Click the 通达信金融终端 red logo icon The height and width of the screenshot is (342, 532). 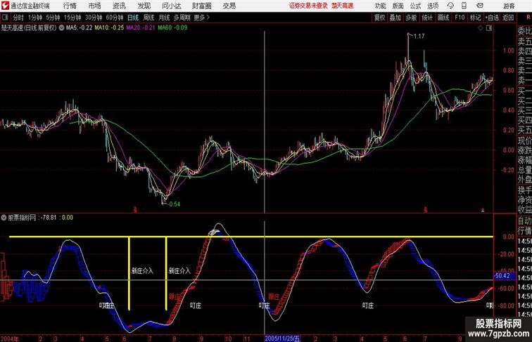[x=5, y=6]
